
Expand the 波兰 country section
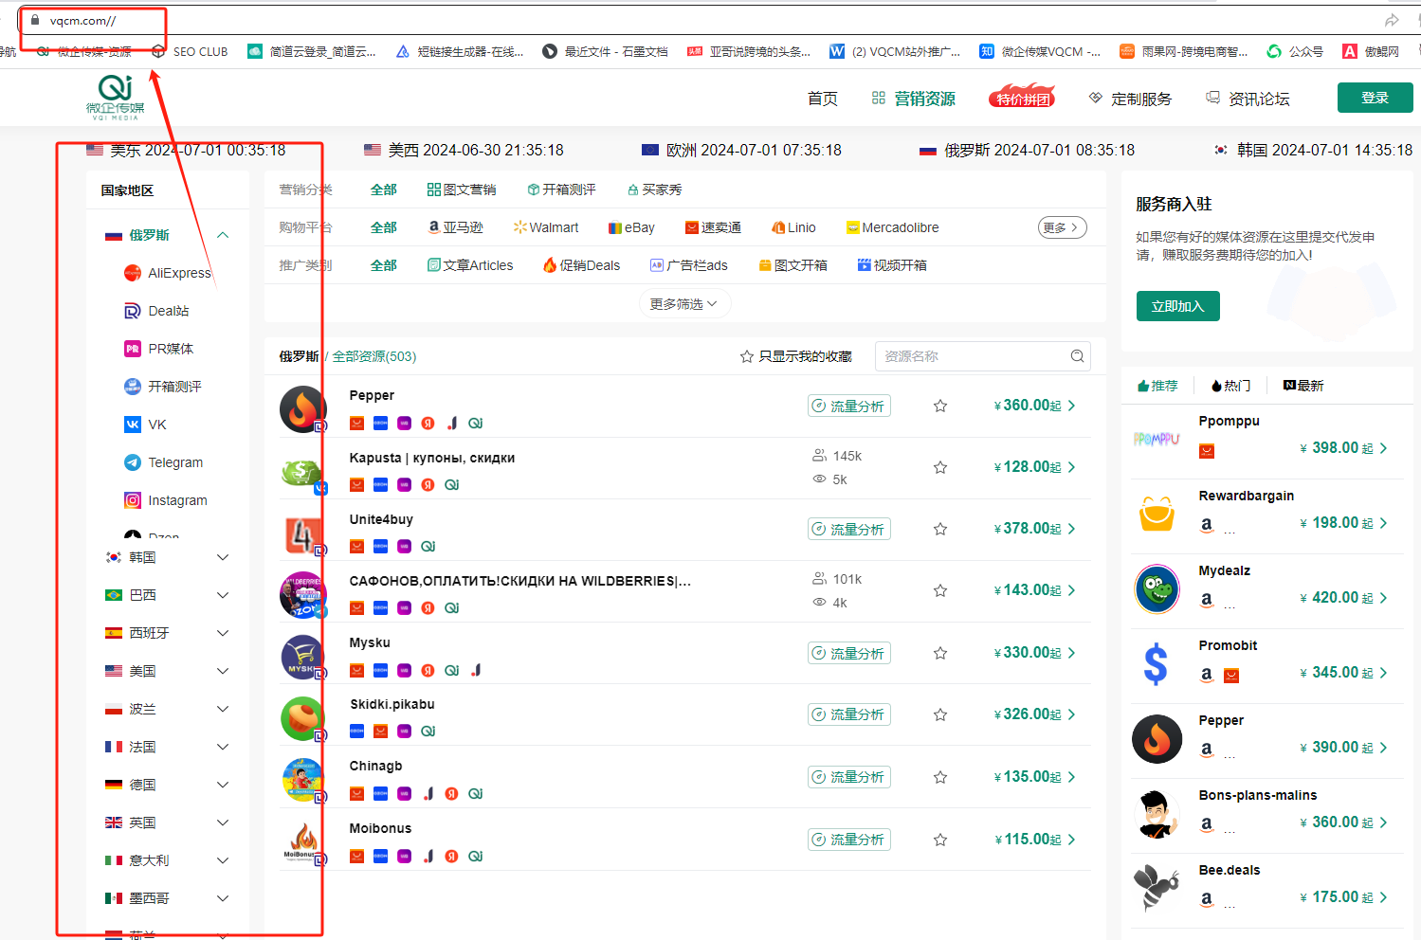click(x=223, y=709)
